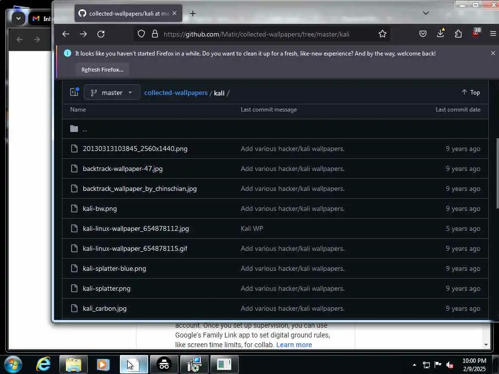Image resolution: width=499 pixels, height=374 pixels.
Task: Go back in Firefox navigation
Action: pyautogui.click(x=66, y=34)
